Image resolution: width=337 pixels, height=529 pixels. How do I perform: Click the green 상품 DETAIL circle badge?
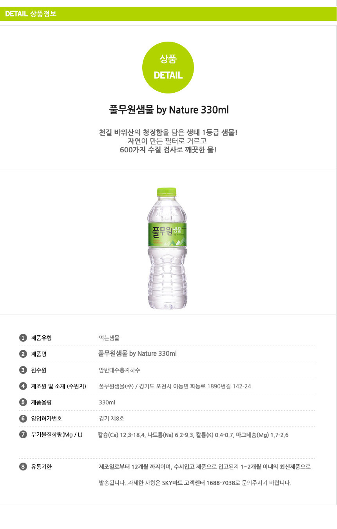tap(168, 68)
